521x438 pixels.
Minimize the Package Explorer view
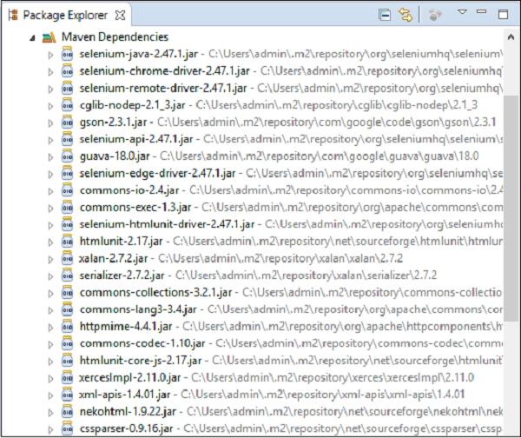click(x=481, y=11)
